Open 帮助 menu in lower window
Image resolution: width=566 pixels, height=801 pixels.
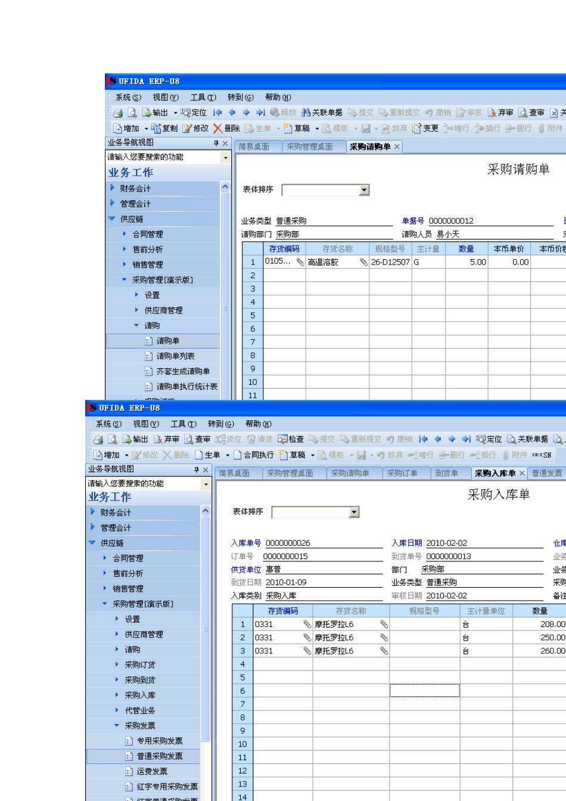point(259,424)
